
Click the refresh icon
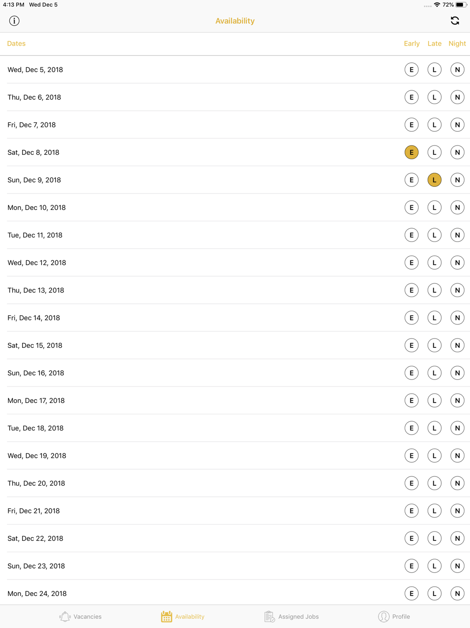(454, 21)
